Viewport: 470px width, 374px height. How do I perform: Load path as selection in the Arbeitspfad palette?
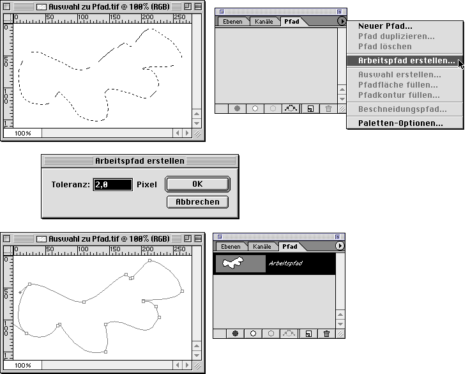pos(271,333)
